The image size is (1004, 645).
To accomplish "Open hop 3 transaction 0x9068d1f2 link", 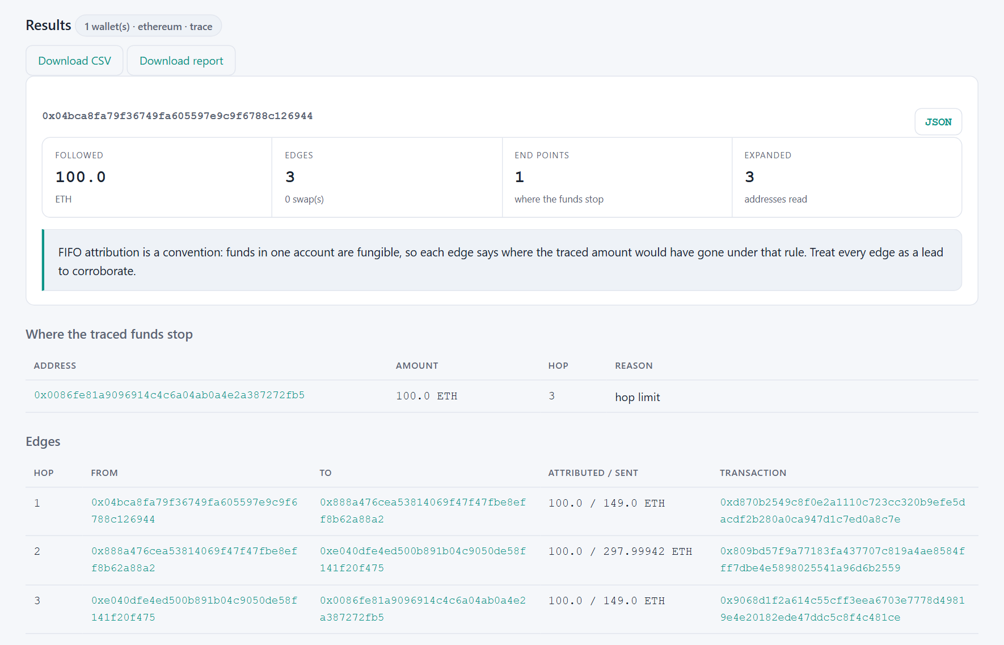I will (842, 609).
